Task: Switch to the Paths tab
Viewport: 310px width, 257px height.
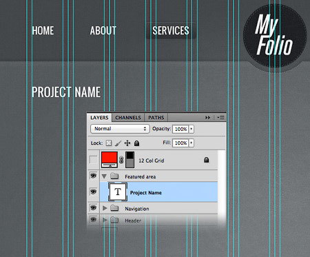Action: click(x=156, y=118)
